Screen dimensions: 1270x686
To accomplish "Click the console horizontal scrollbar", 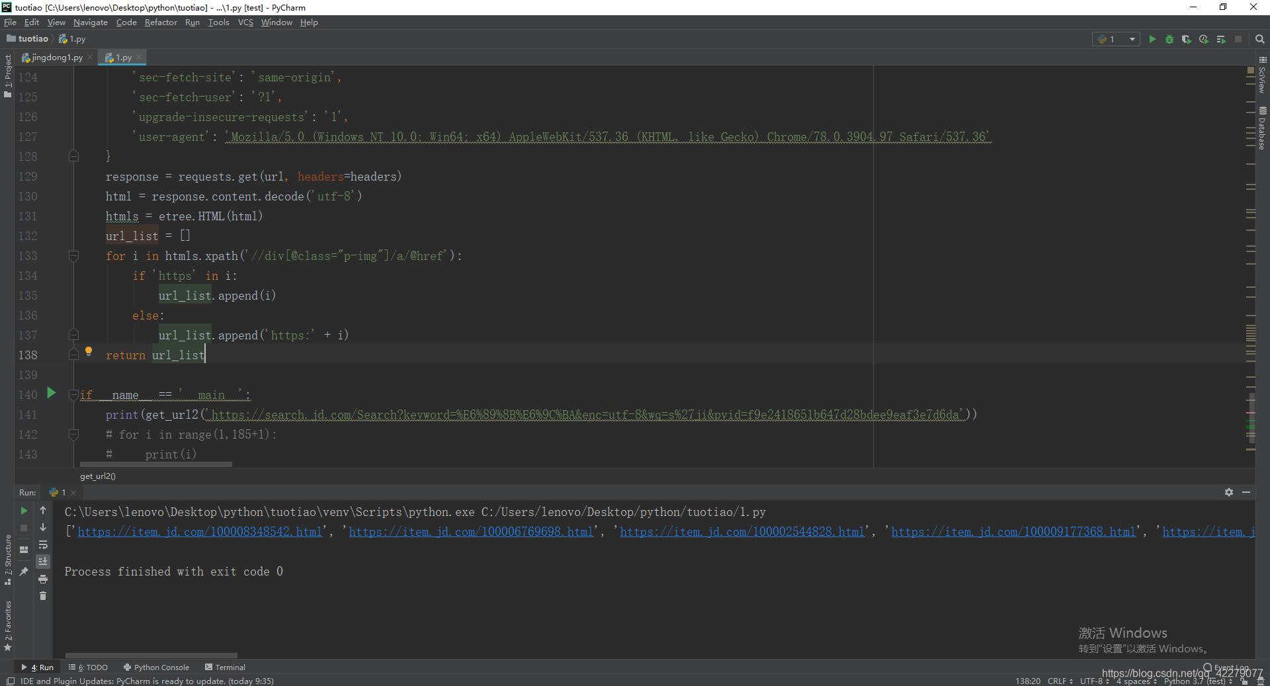I will pyautogui.click(x=151, y=656).
